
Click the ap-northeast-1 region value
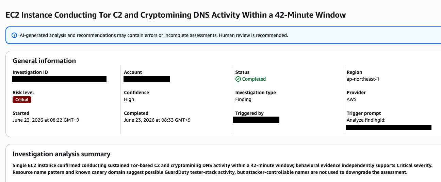363,79
